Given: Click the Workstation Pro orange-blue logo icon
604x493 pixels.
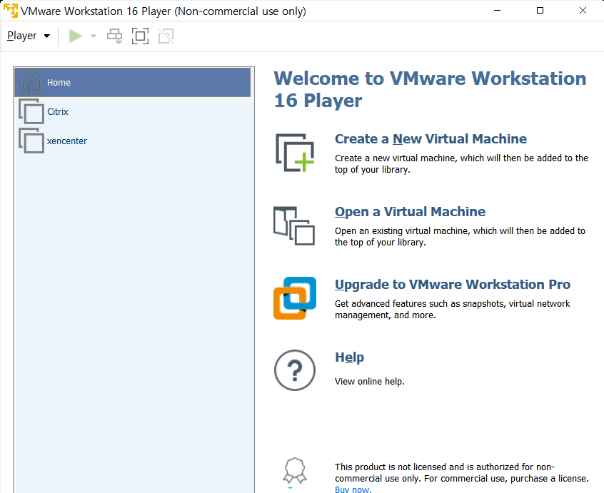Looking at the screenshot, I should click(x=295, y=298).
